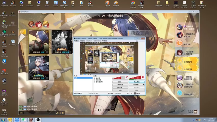The width and height of the screenshot is (217, 122).
Task: Open the 设定(S) menu in OBS
Action: click(x=82, y=41)
